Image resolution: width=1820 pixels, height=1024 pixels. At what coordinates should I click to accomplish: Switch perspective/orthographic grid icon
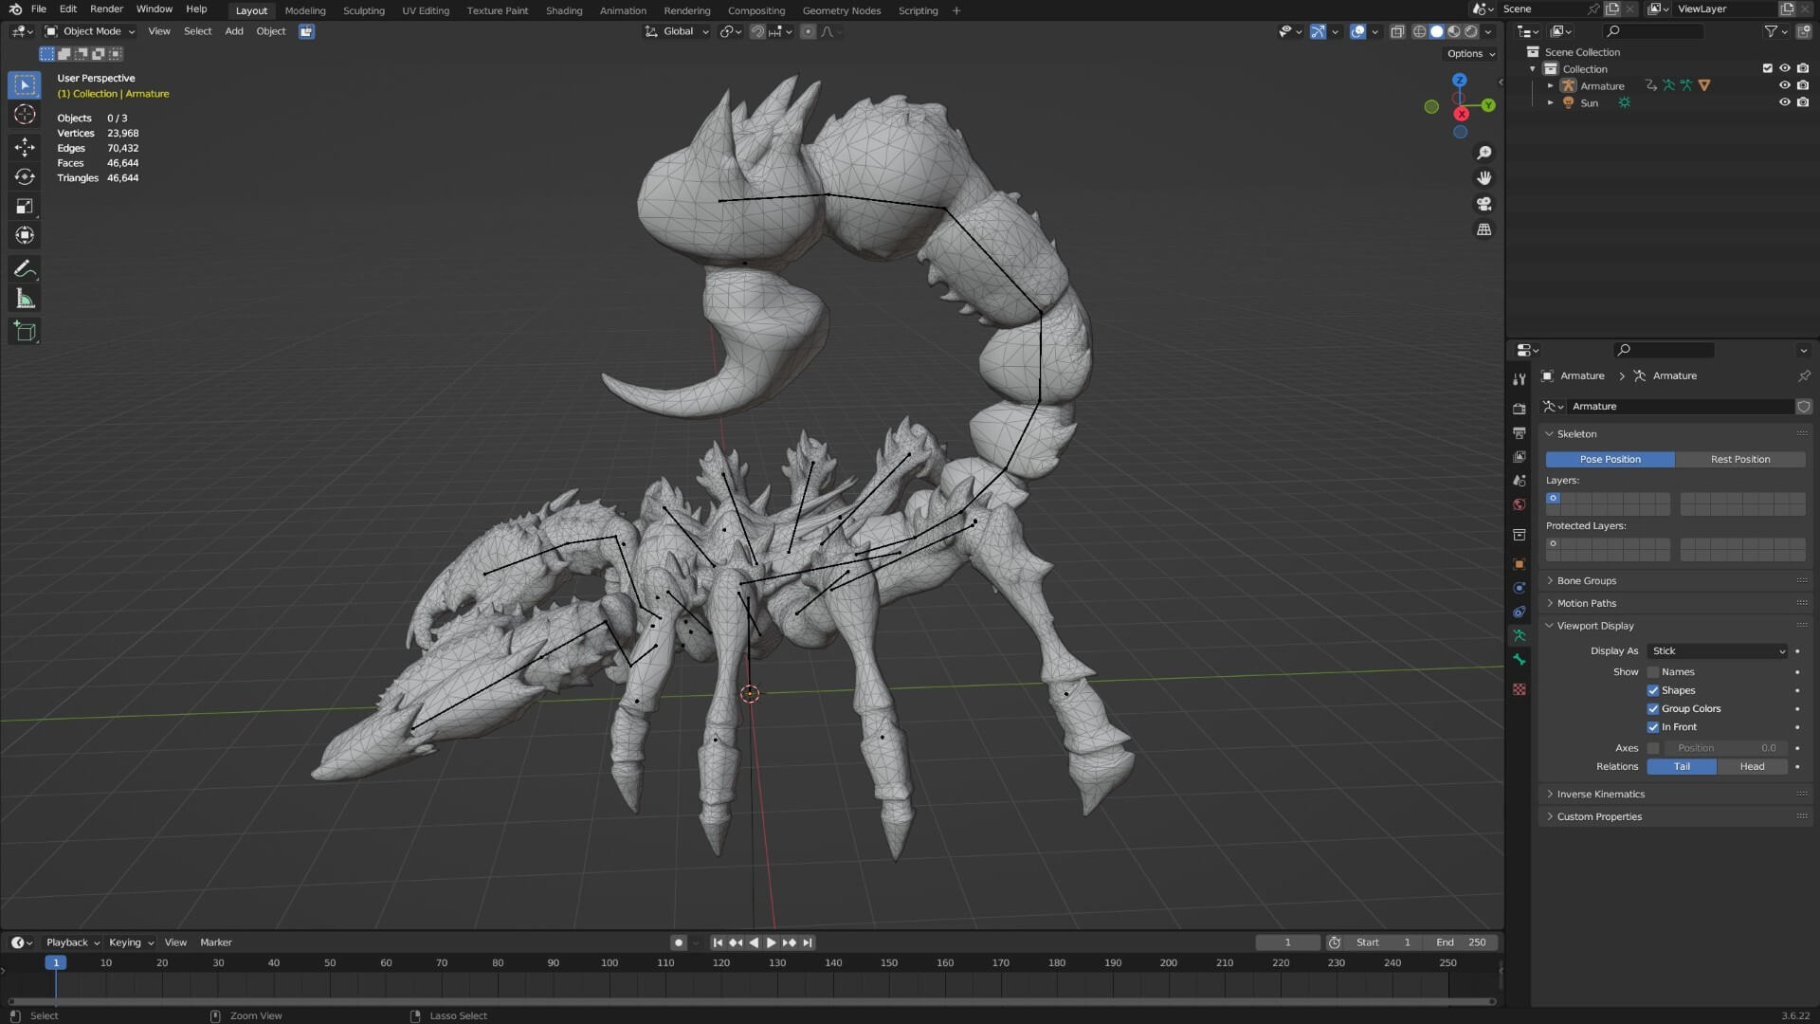pyautogui.click(x=1484, y=229)
